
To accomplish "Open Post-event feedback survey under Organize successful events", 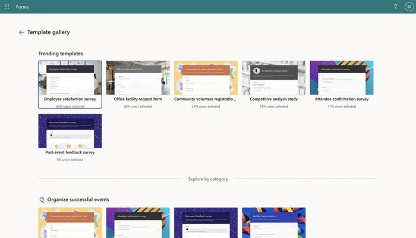I will coord(206,223).
